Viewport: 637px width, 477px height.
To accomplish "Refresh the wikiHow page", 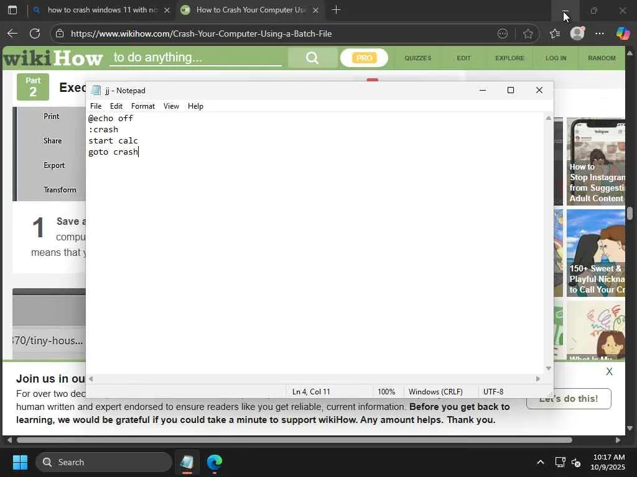I will (35, 34).
